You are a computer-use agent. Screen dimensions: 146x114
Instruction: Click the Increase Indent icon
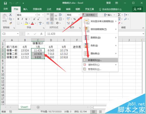[52, 23]
